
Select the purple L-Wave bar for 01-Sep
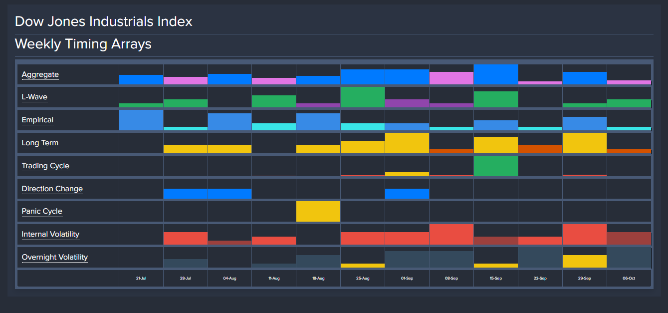(407, 103)
